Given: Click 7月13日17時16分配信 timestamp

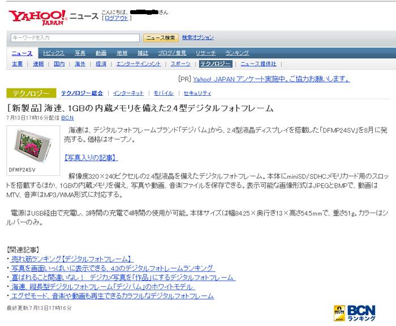Looking at the screenshot, I should (x=33, y=118).
